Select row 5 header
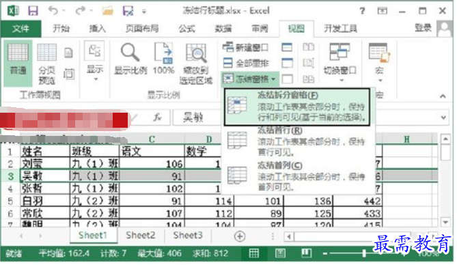This screenshot has height=265, width=457. [x=10, y=201]
